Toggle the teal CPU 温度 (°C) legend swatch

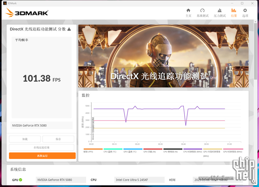(113, 149)
